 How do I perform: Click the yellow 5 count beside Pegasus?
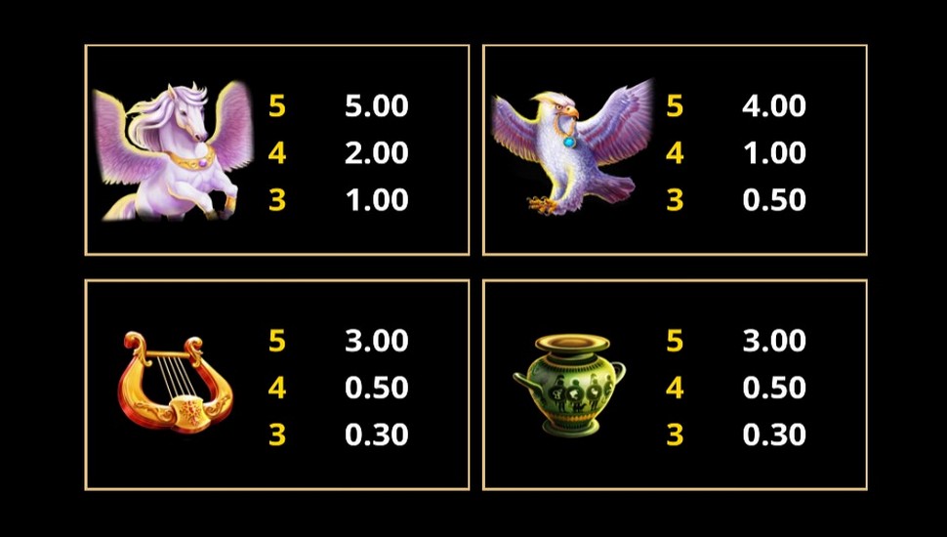point(277,105)
